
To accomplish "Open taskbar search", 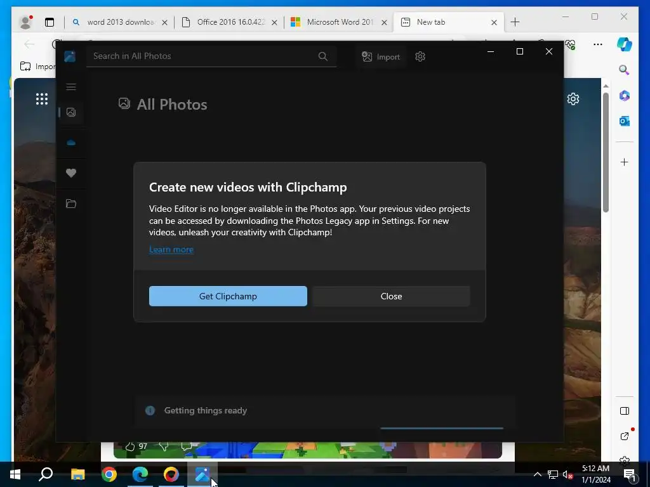I will [x=46, y=474].
